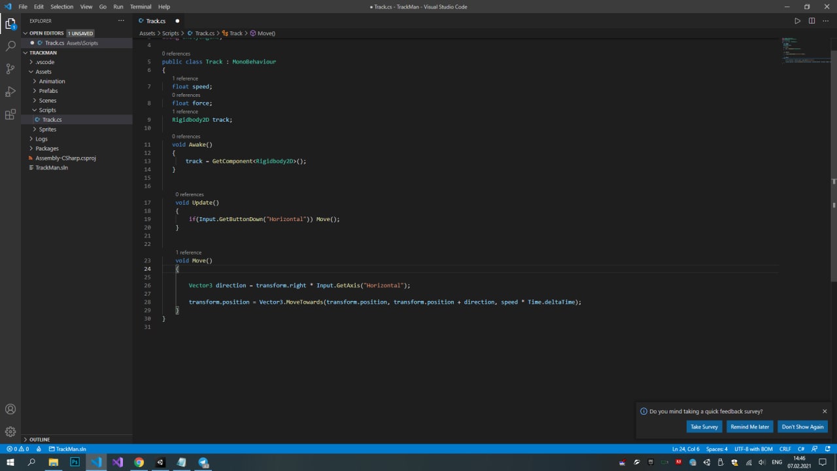Click the unsaved dot on Track.cs tab

tap(177, 21)
